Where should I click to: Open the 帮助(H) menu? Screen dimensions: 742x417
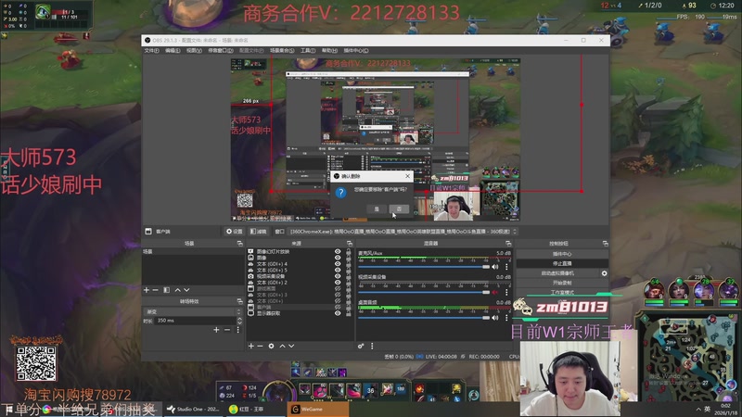point(329,51)
